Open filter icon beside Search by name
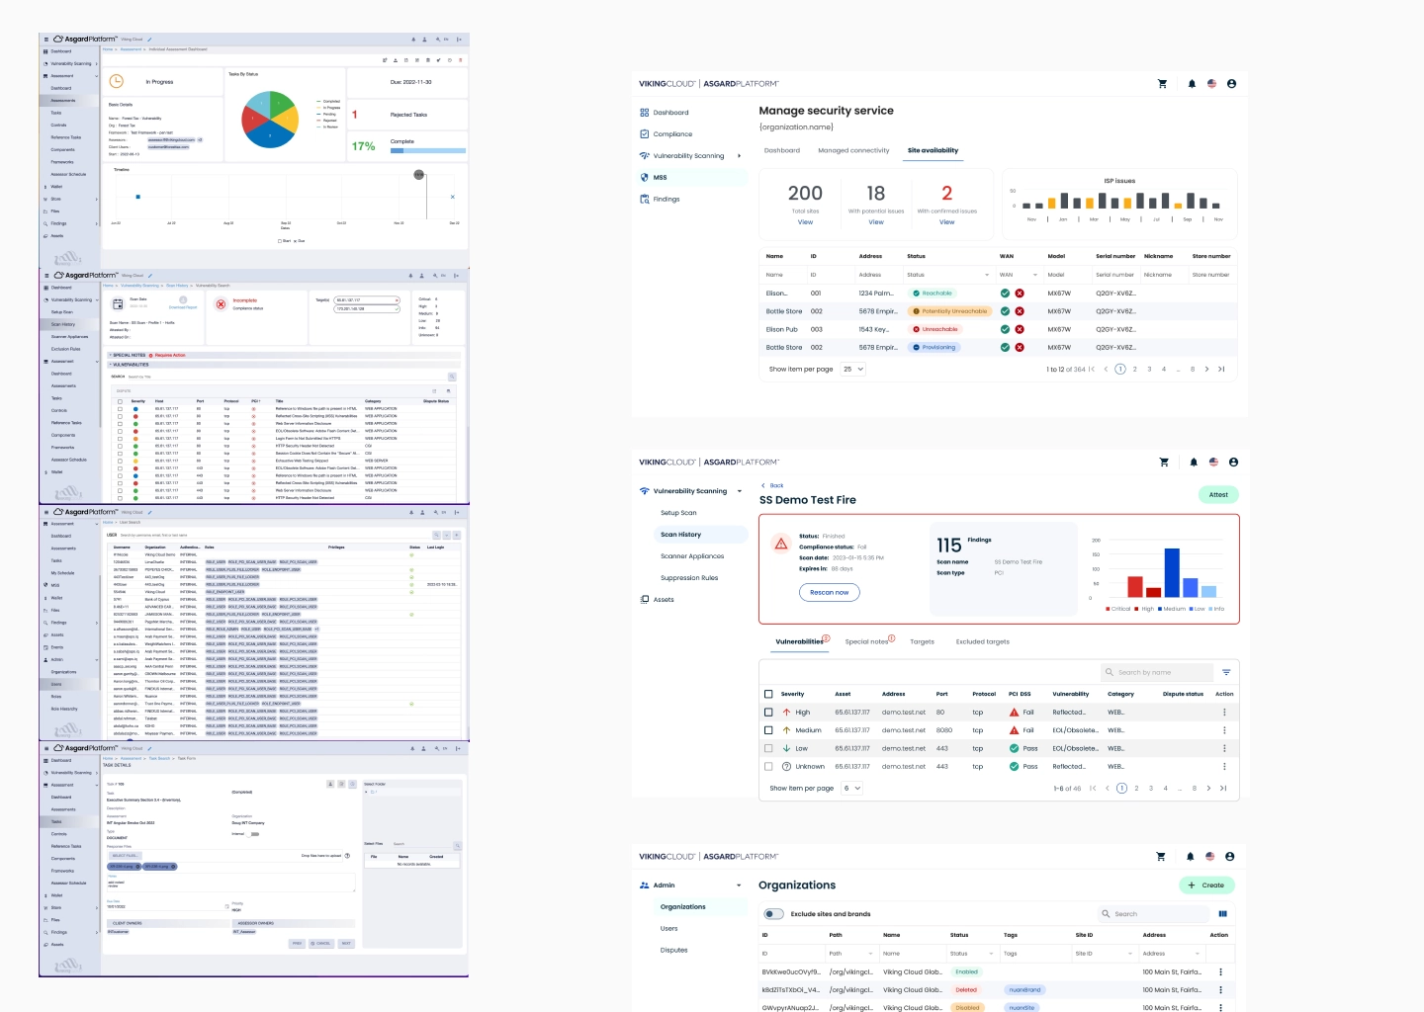Image resolution: width=1424 pixels, height=1012 pixels. (1226, 672)
